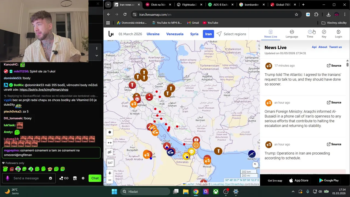The width and height of the screenshot is (350, 197).
Task: Open Source of Trump Atlantic news item
Action: 334,66
